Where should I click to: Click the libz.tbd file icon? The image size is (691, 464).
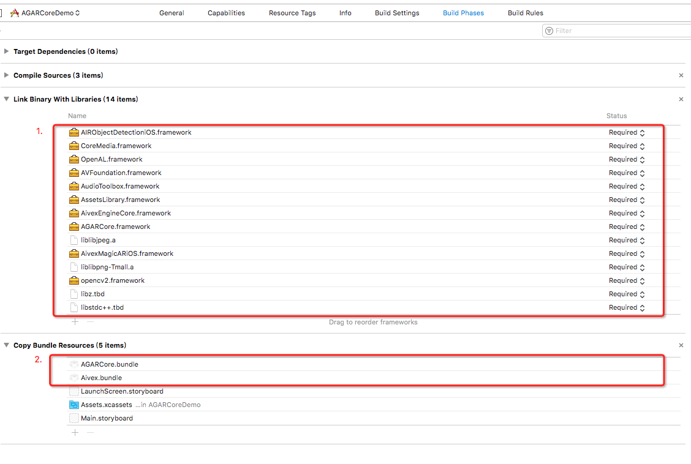[74, 294]
